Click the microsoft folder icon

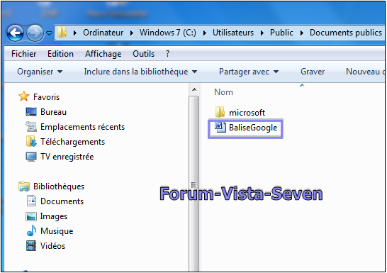tap(220, 112)
